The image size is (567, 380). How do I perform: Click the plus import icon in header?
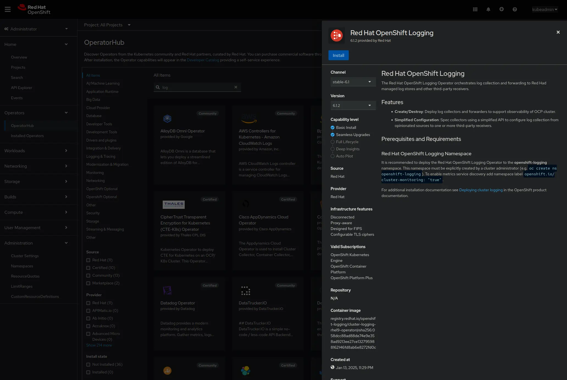coord(502,9)
